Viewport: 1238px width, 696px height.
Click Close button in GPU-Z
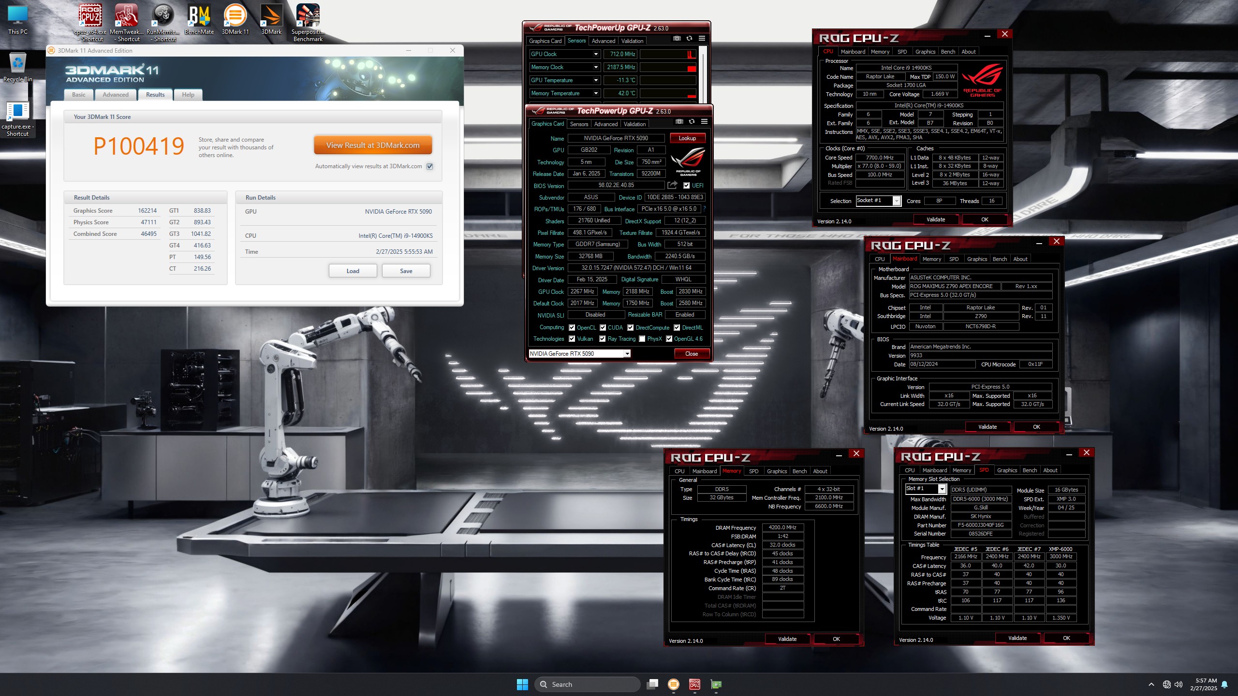(x=692, y=354)
